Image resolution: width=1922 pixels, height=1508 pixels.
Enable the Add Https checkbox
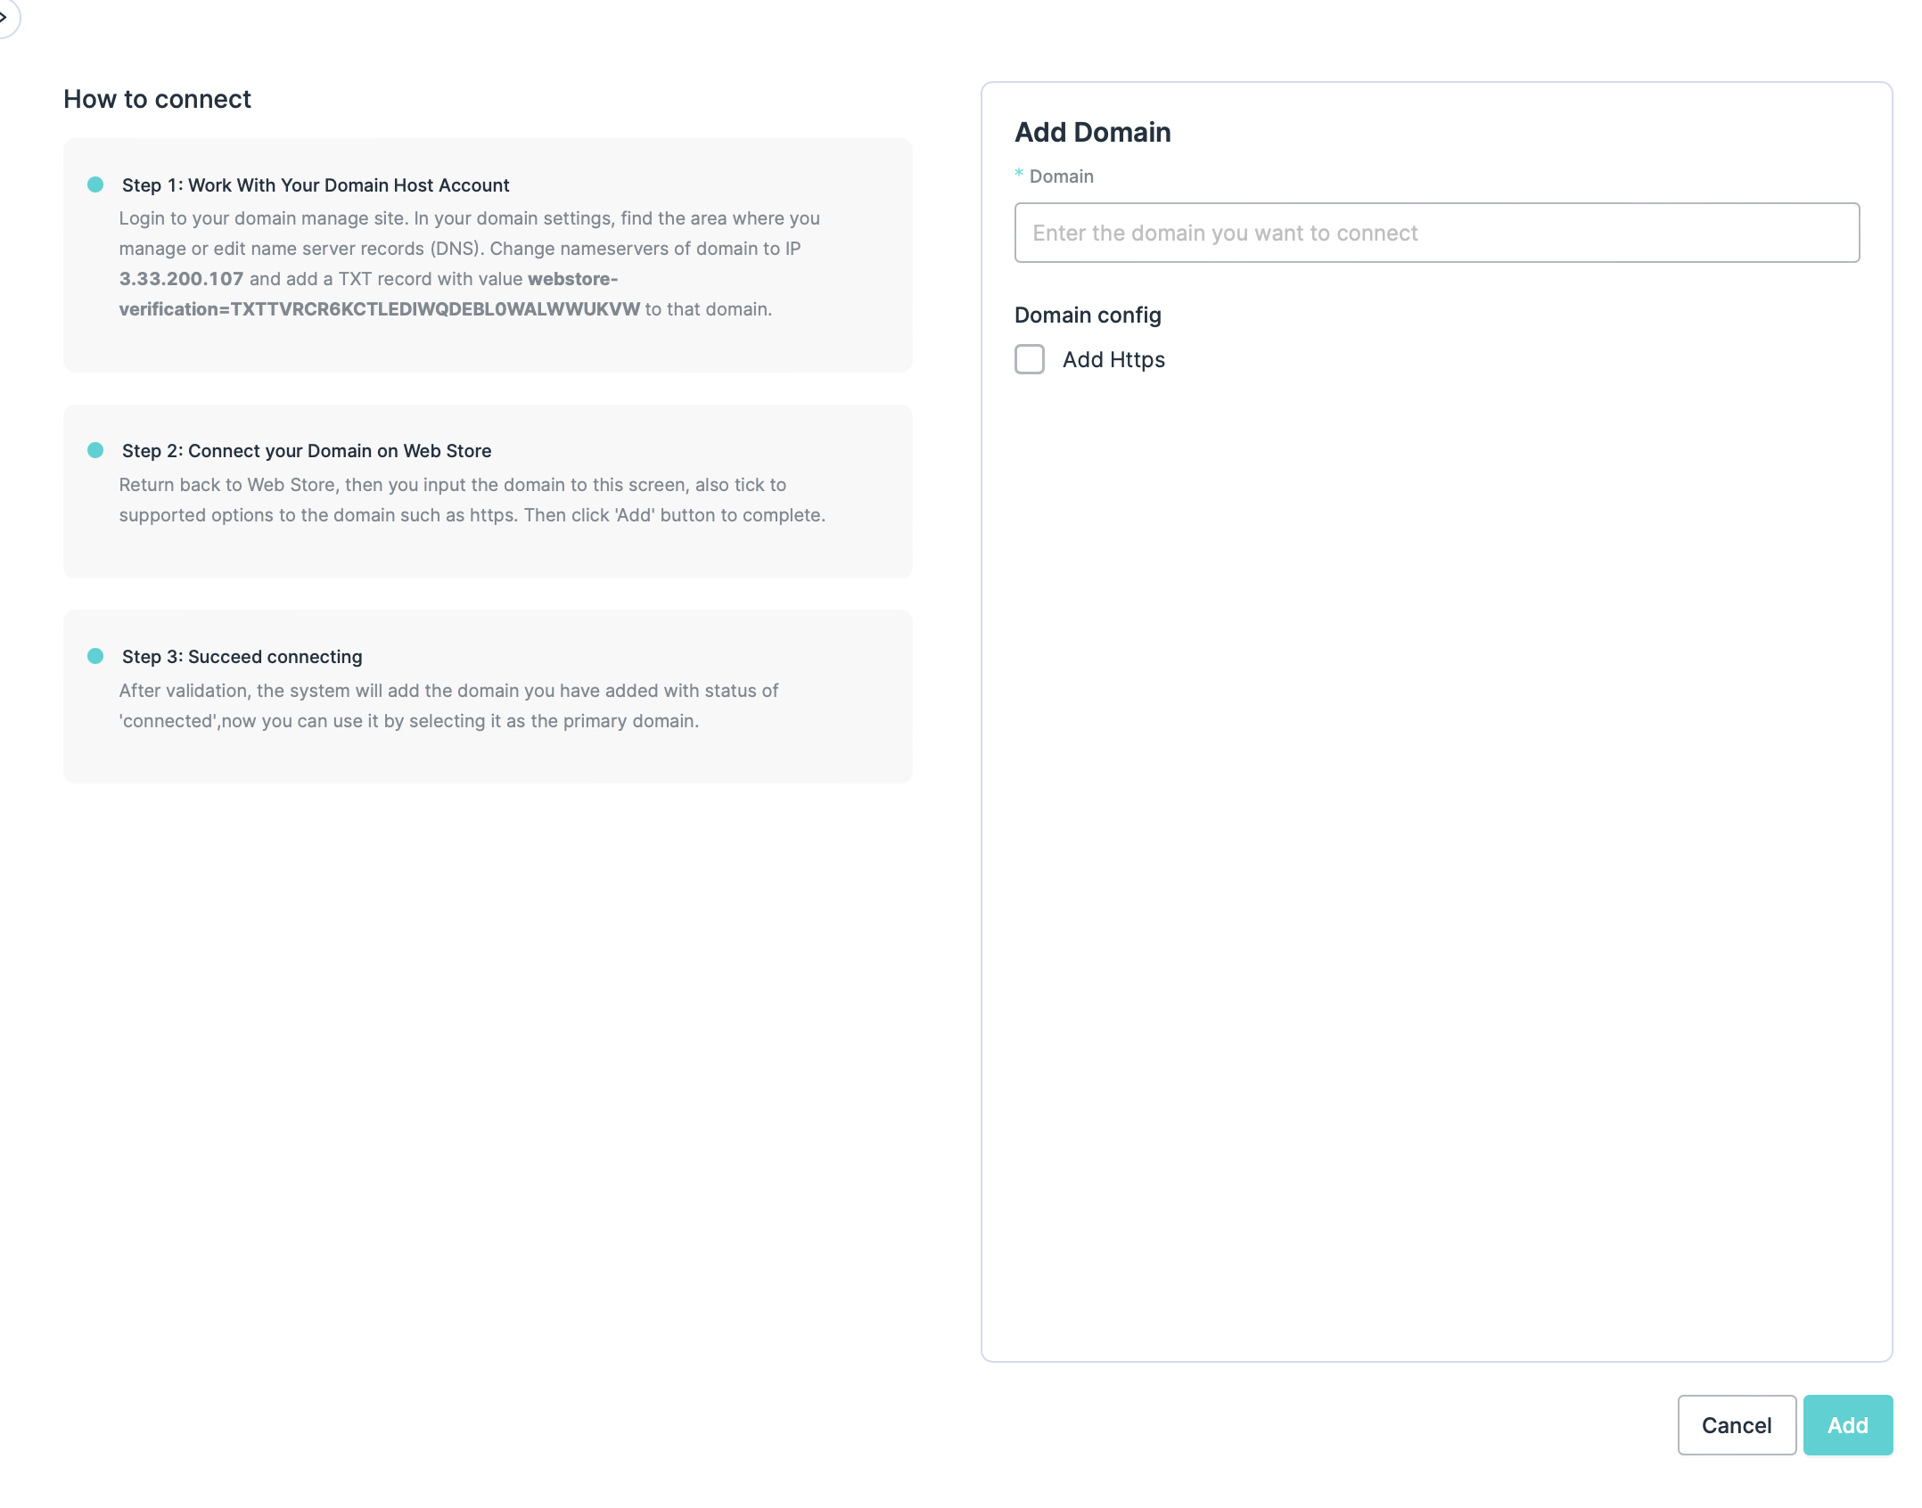[x=1030, y=359]
